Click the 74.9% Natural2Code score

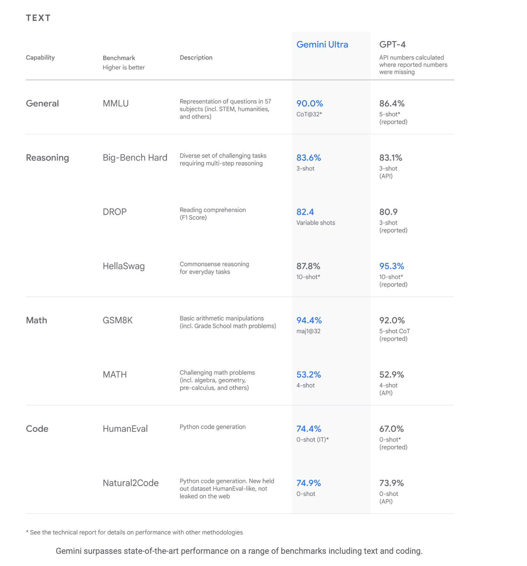click(x=308, y=483)
